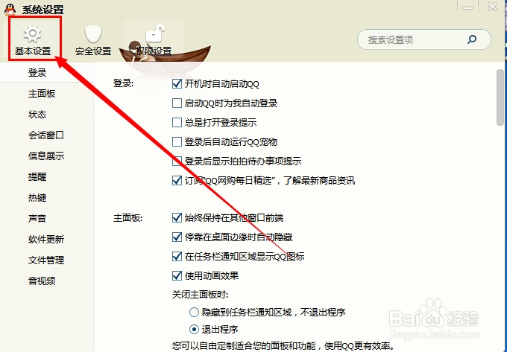Close the 系统设置 window
The width and height of the screenshot is (507, 352).
492,7
